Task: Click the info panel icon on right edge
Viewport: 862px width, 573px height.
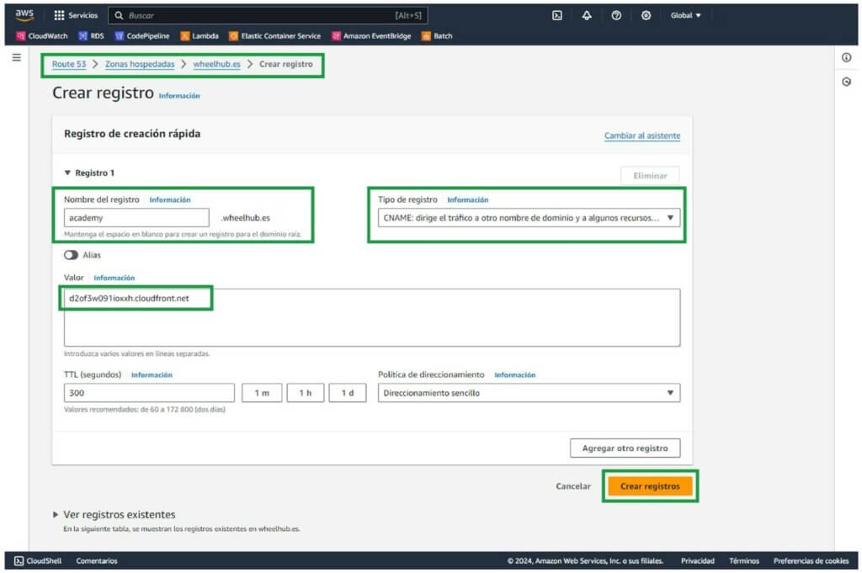Action: [846, 57]
